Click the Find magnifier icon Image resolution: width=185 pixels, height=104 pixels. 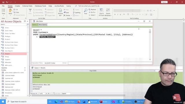pos(86,11)
